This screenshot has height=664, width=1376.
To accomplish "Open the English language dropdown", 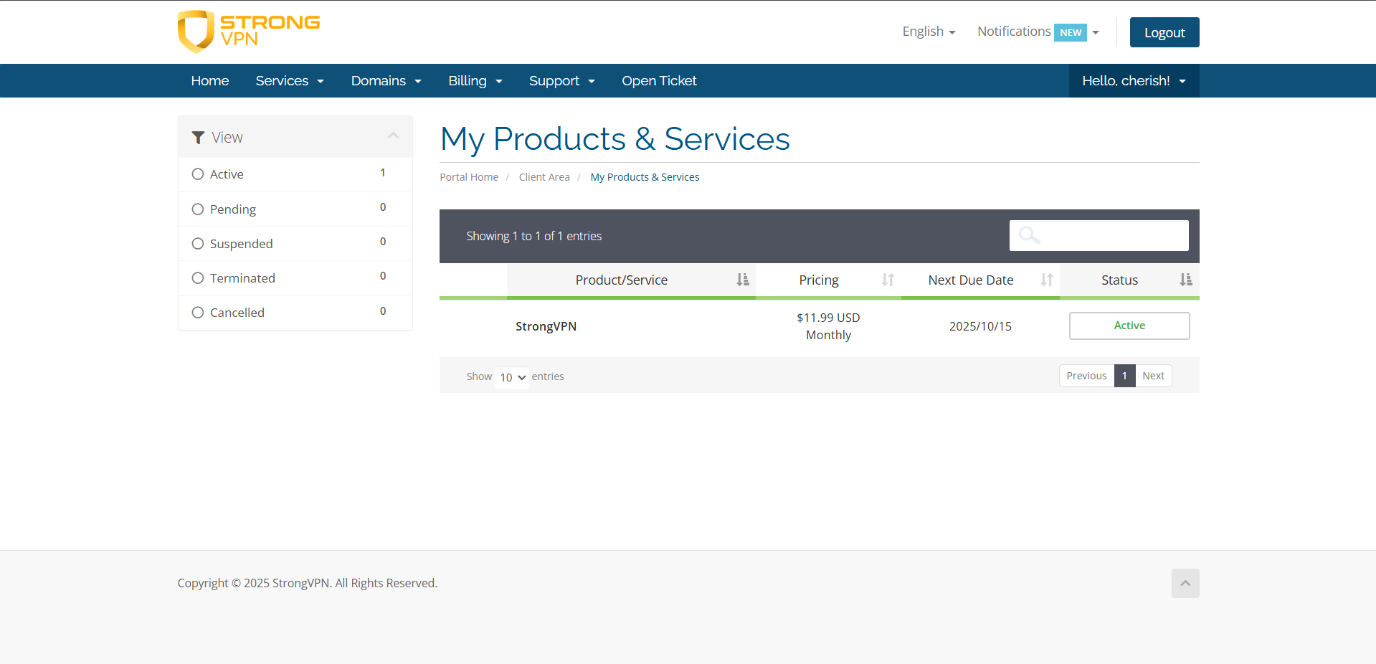I will (x=928, y=32).
